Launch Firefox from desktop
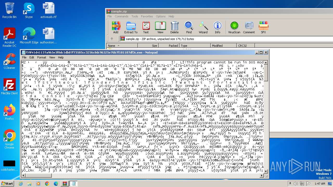 coord(9,112)
